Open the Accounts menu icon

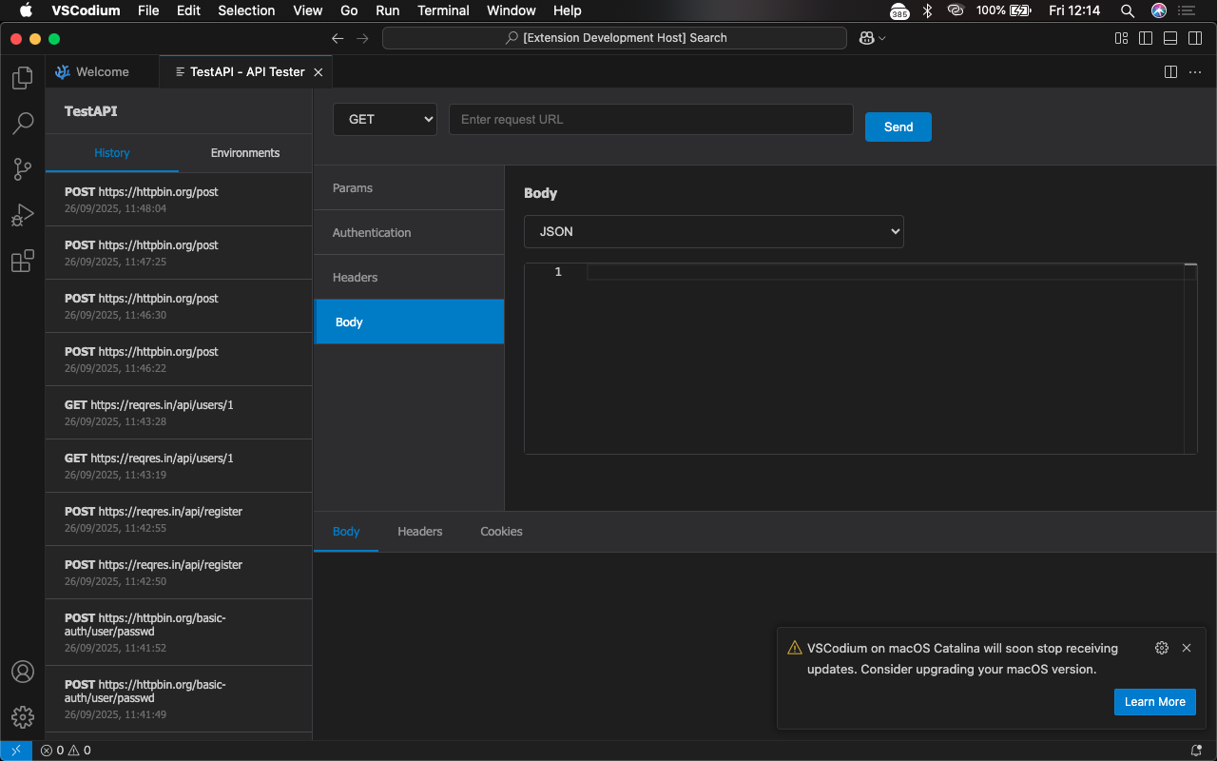coord(23,672)
